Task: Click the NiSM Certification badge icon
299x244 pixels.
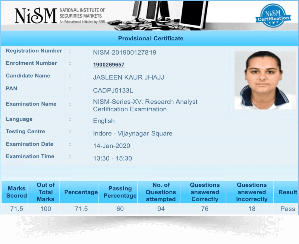Action: [273, 16]
